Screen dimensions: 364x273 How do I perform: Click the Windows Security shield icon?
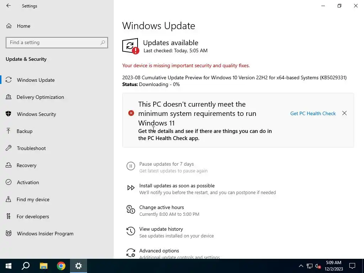coord(9,114)
